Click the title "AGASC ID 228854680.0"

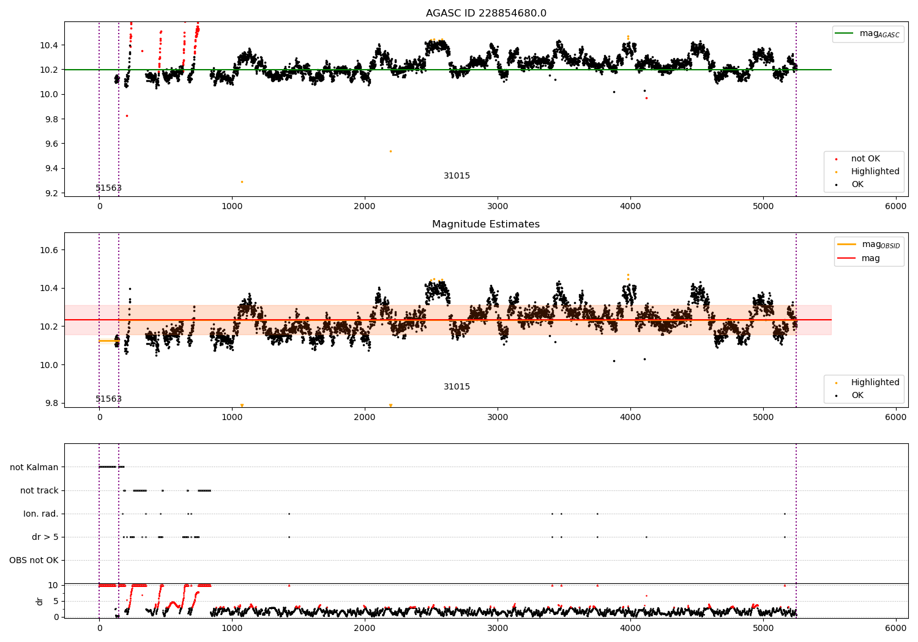tap(486, 13)
